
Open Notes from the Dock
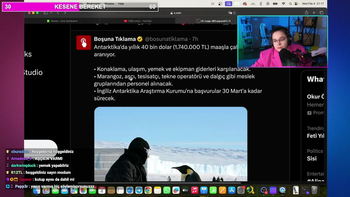(157, 190)
